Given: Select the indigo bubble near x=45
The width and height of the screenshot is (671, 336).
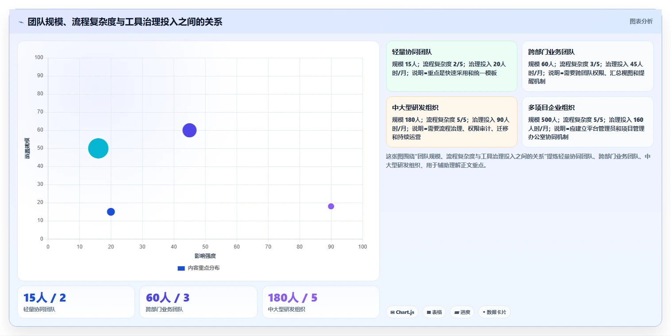Looking at the screenshot, I should (x=189, y=130).
